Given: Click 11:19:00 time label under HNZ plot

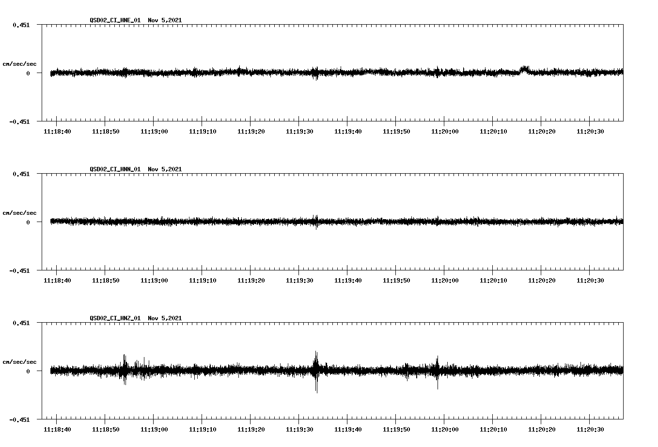Looking at the screenshot, I should coord(154,430).
